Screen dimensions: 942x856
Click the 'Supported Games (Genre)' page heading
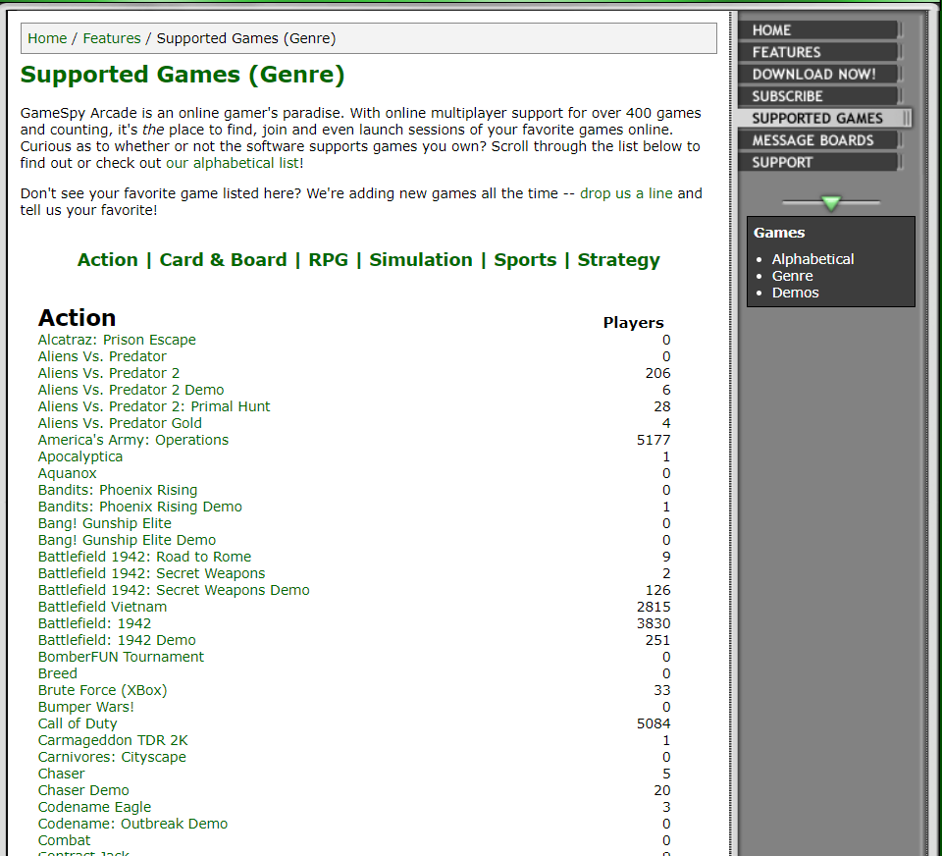pyautogui.click(x=183, y=75)
